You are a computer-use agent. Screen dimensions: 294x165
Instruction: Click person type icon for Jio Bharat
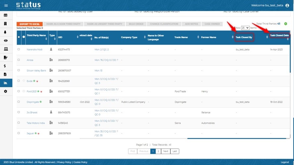click(51, 112)
